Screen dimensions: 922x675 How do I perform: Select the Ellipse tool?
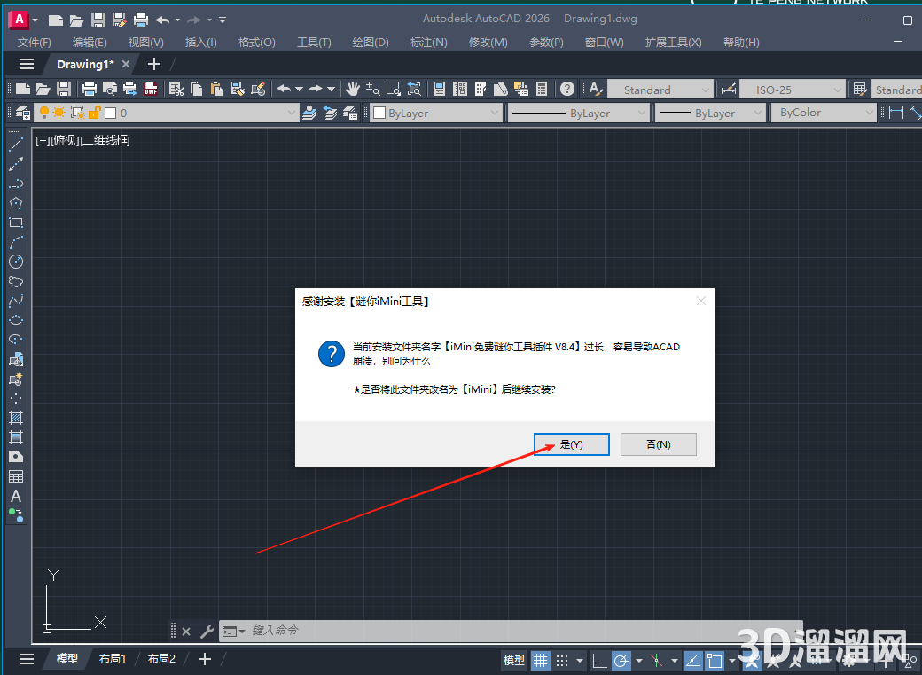point(16,320)
